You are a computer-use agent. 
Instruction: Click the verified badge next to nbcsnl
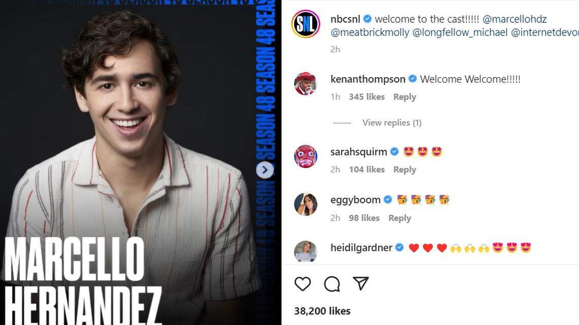pos(367,19)
